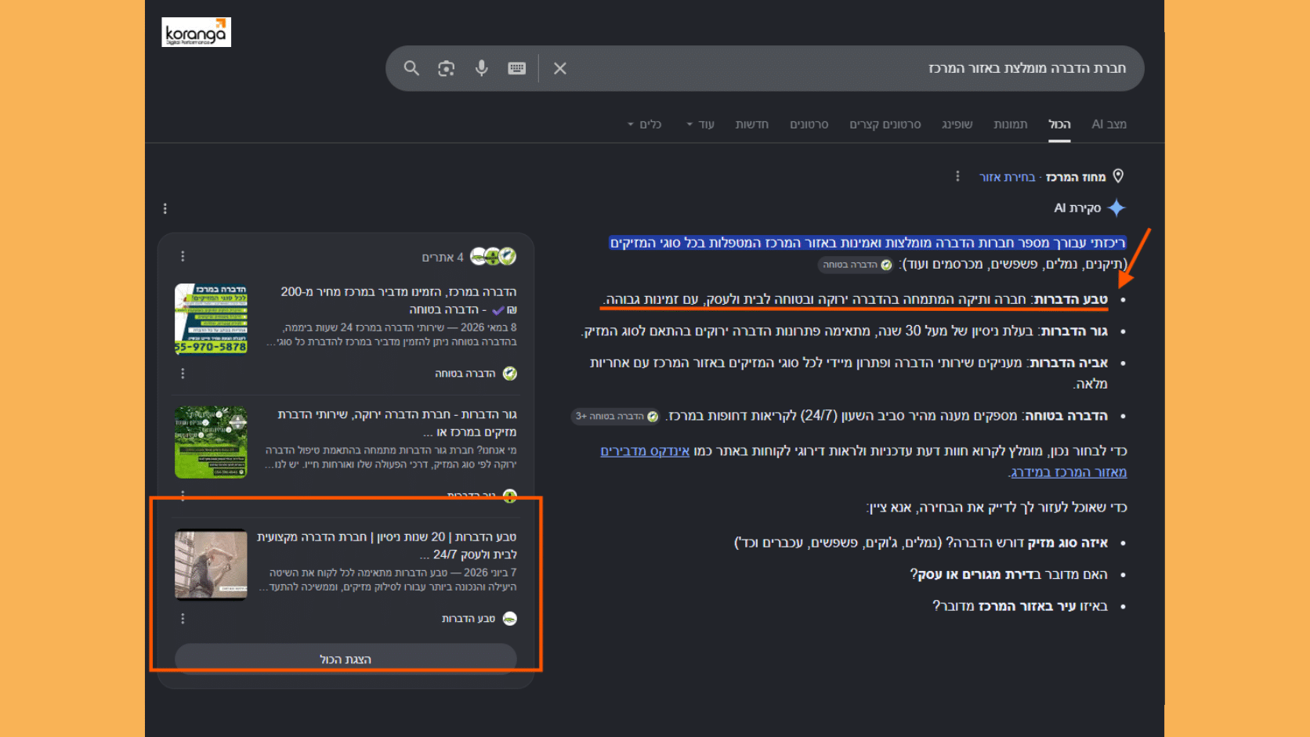Viewport: 1310px width, 737px height.
Task: Open search by image camera icon
Action: (x=447, y=68)
